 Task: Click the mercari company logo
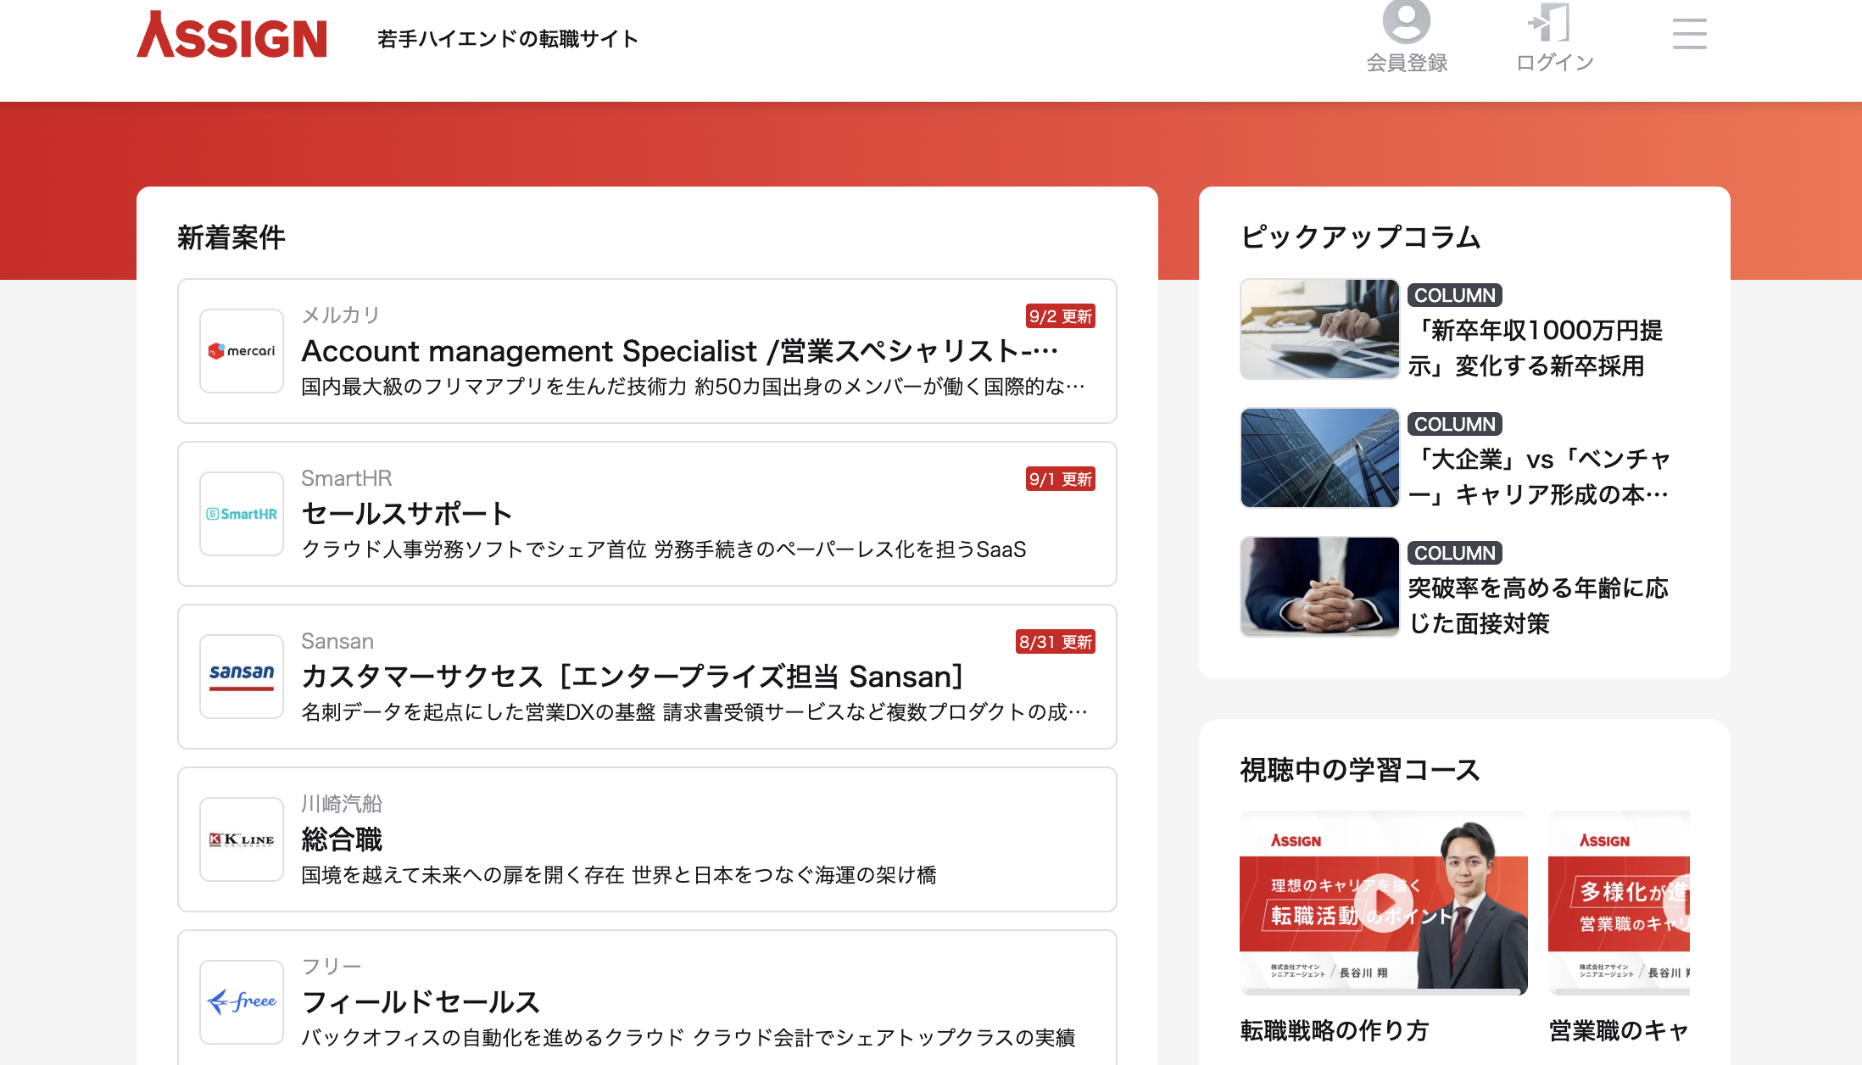pos(242,351)
